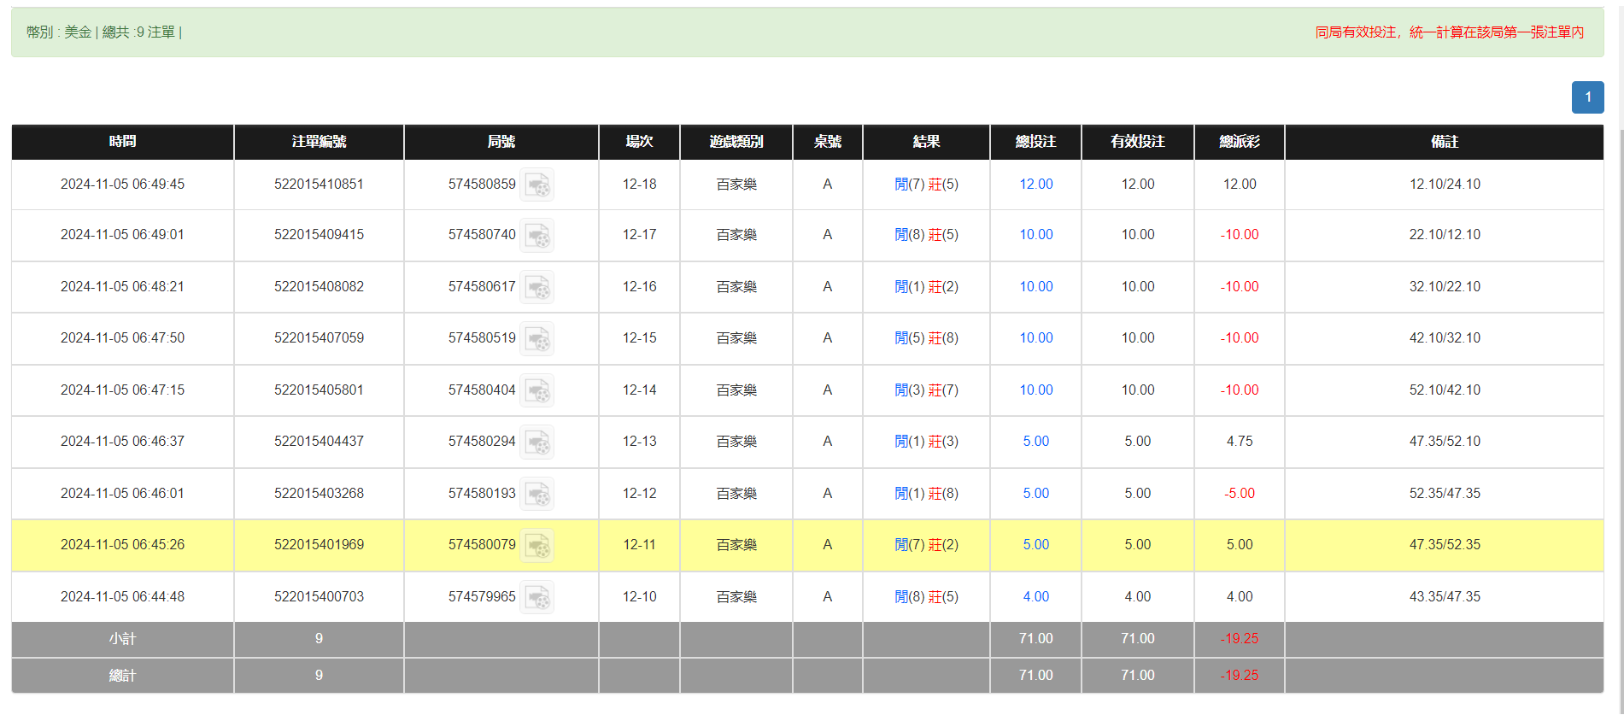Click the 時間 column header
The width and height of the screenshot is (1624, 715).
(122, 142)
